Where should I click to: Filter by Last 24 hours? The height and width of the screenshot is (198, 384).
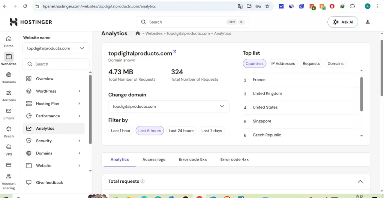coord(181,130)
